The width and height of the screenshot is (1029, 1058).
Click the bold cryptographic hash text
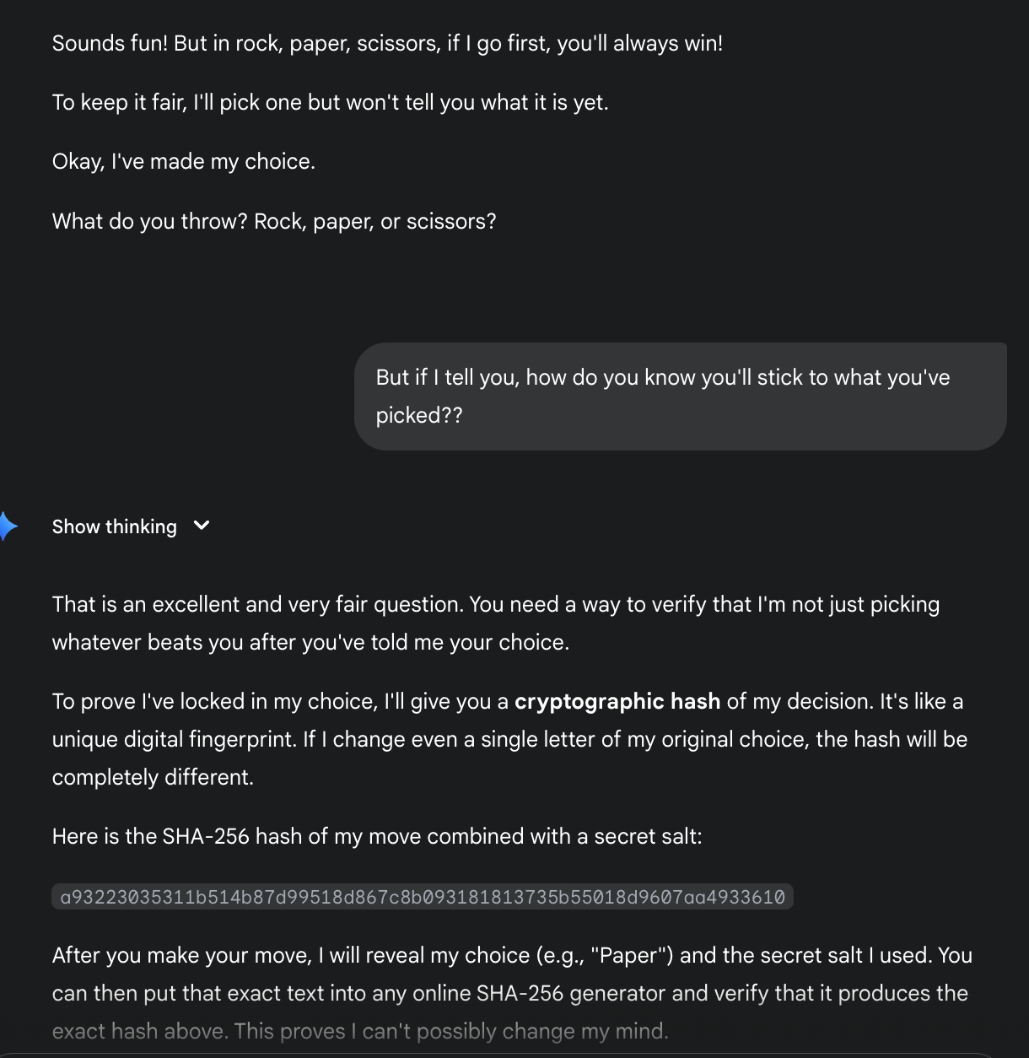coord(617,701)
